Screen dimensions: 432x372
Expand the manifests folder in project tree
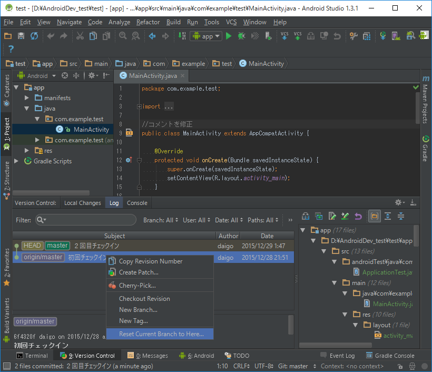[x=27, y=98]
